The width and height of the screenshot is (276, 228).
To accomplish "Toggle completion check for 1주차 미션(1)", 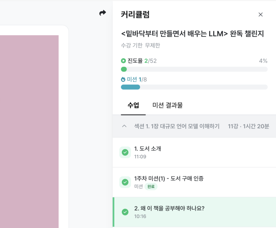I will coord(125,182).
